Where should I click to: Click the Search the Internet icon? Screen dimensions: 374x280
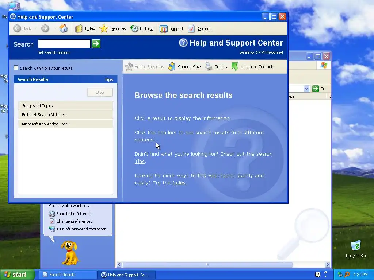coord(52,214)
